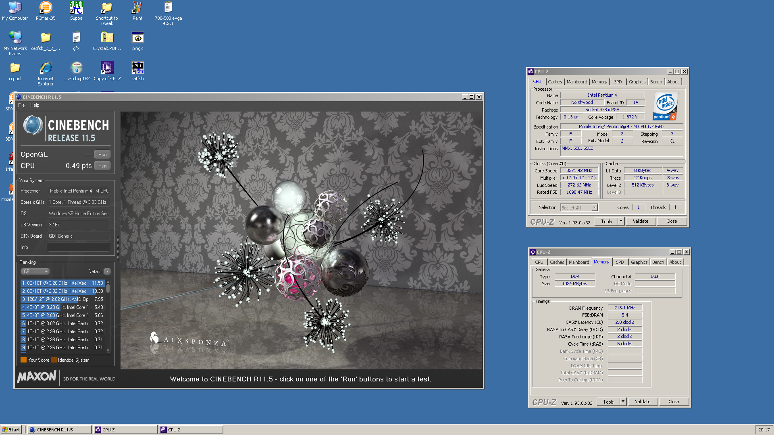Run the OpenGL benchmark
Image resolution: width=774 pixels, height=435 pixels.
(102, 155)
